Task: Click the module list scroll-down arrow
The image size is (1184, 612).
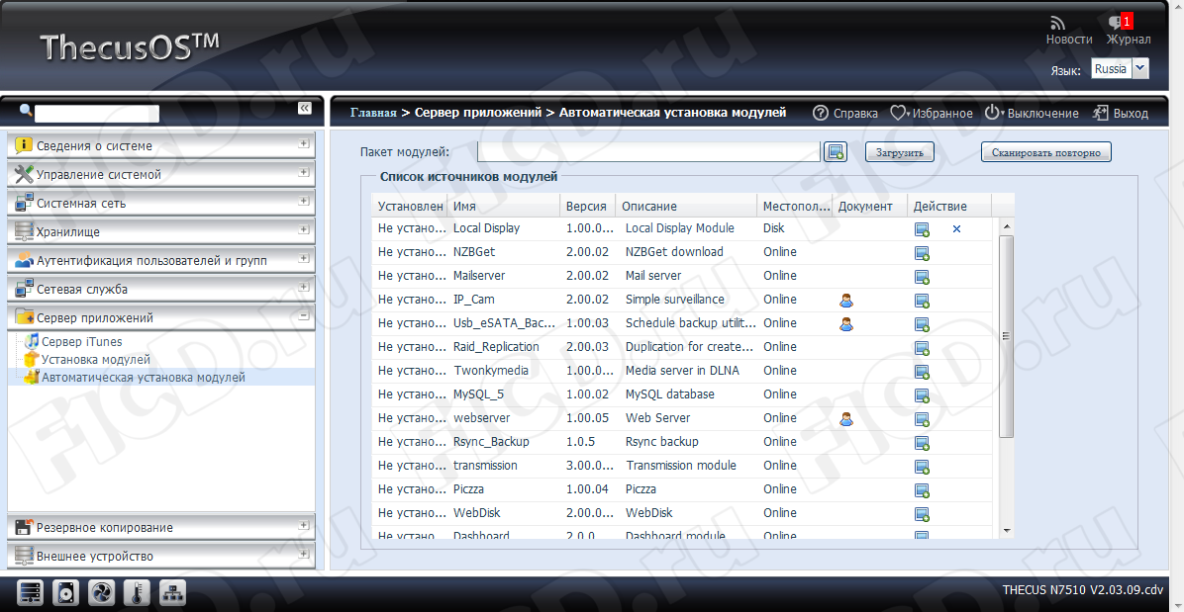Action: [x=1006, y=531]
